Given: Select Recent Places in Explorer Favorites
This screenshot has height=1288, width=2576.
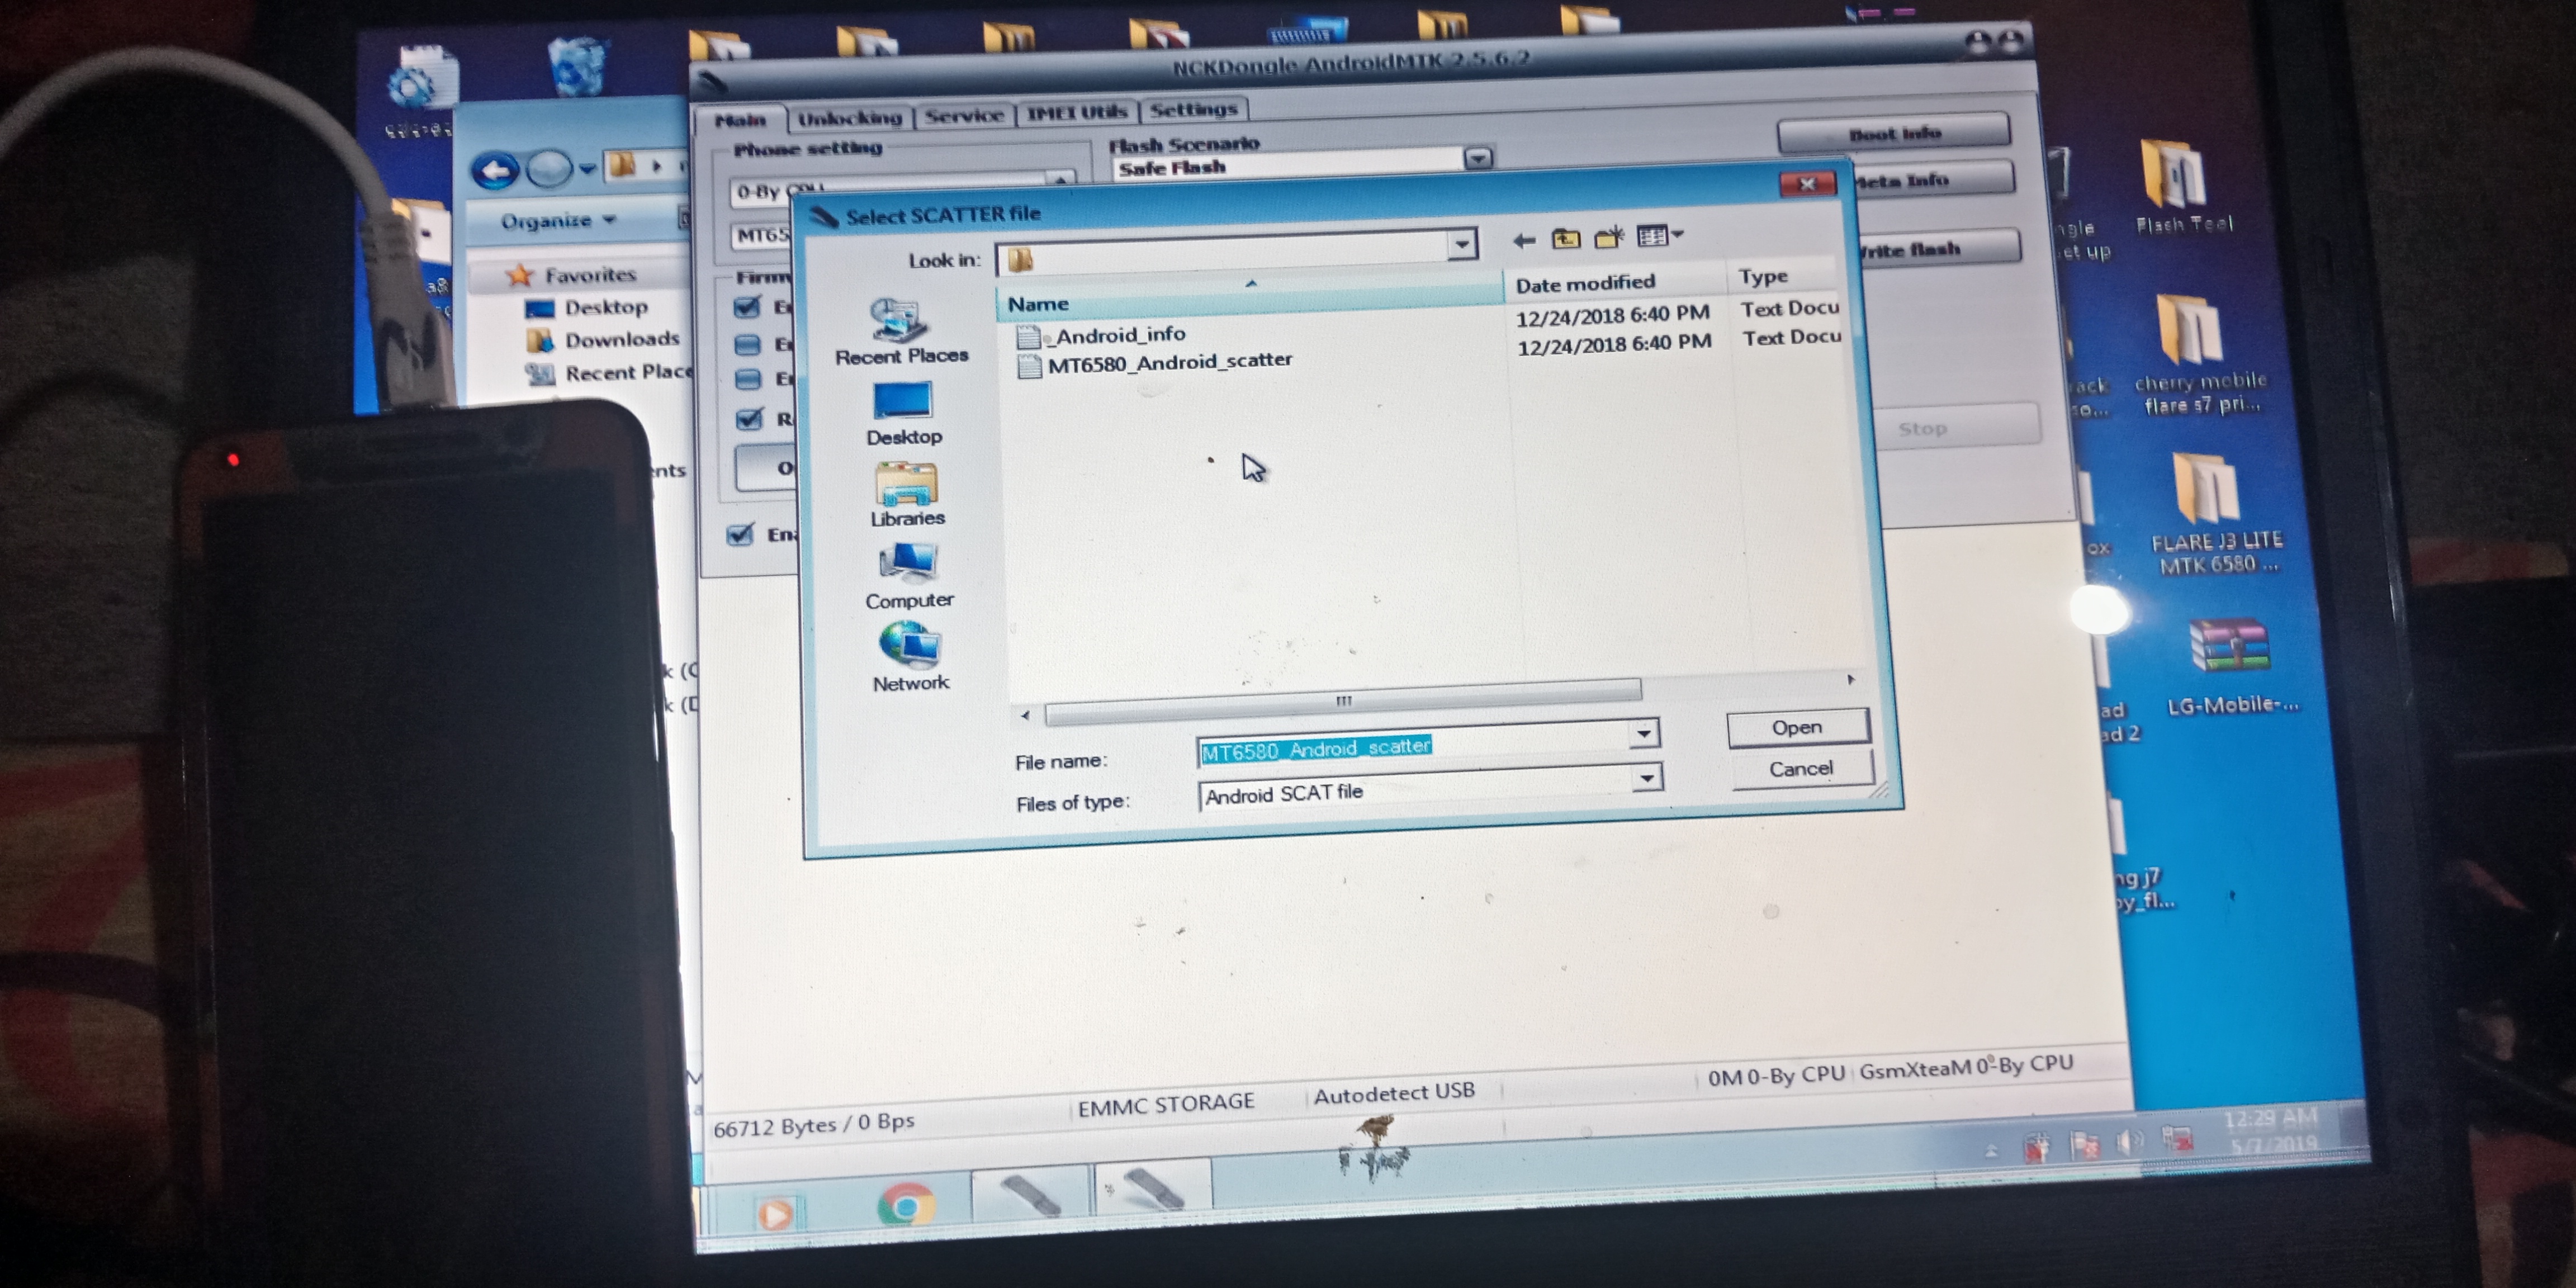Looking at the screenshot, I should [608, 373].
